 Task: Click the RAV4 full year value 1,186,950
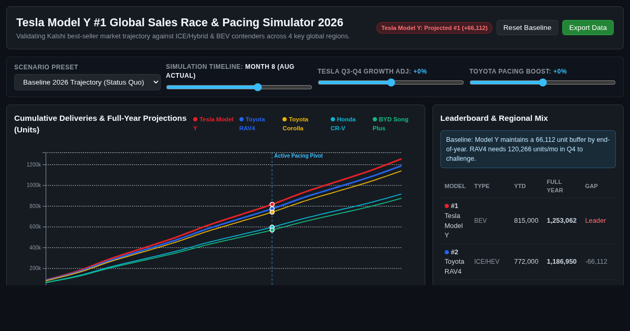click(562, 262)
